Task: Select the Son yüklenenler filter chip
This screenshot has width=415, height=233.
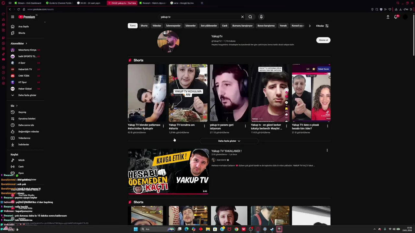Action: tap(209, 26)
